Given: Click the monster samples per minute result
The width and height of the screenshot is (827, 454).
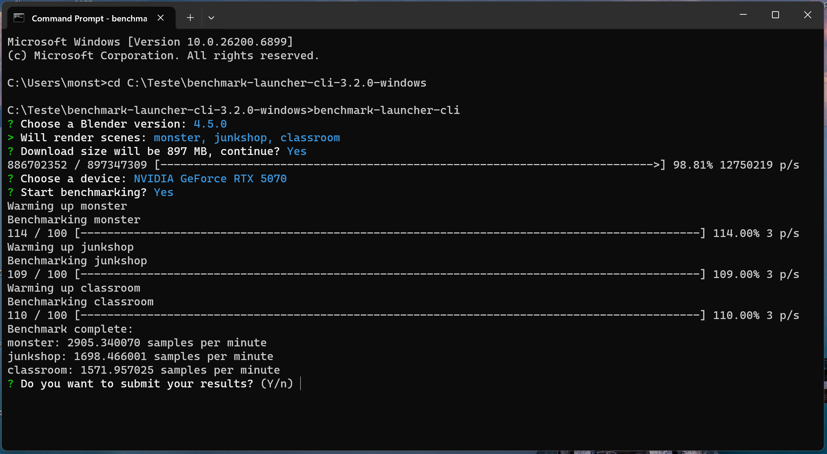Looking at the screenshot, I should (137, 343).
